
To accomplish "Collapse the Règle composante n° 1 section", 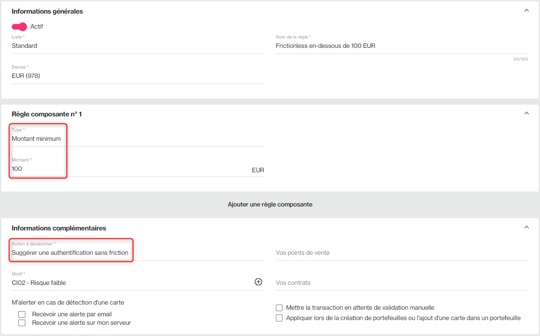I will tap(526, 114).
